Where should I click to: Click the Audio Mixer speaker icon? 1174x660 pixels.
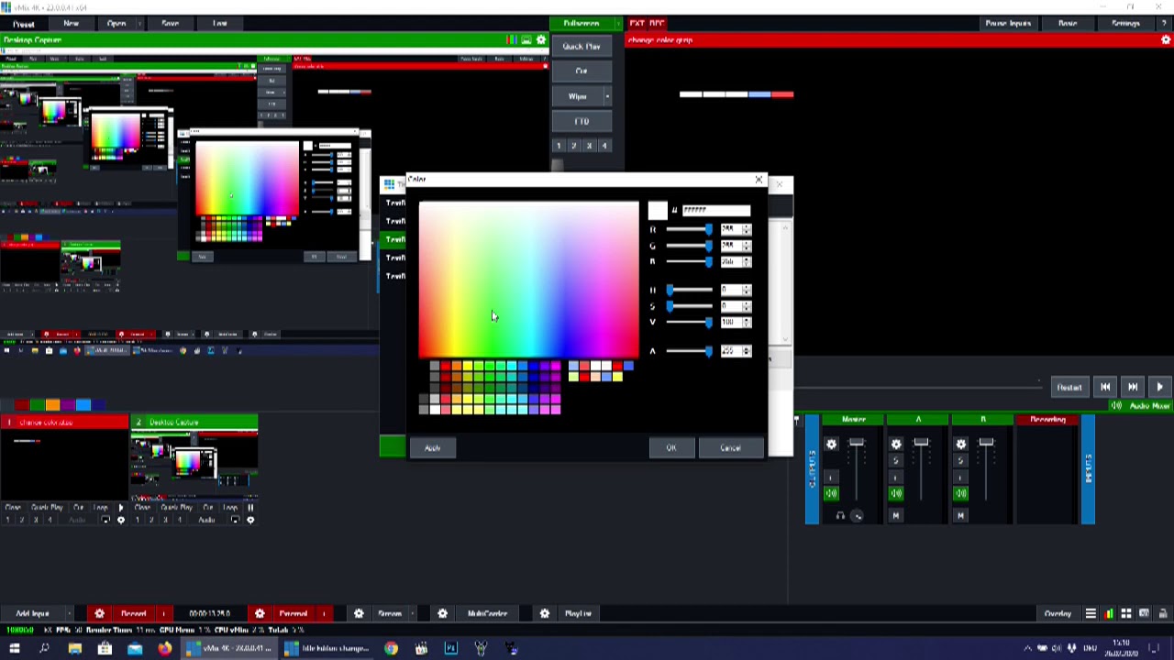click(1116, 405)
